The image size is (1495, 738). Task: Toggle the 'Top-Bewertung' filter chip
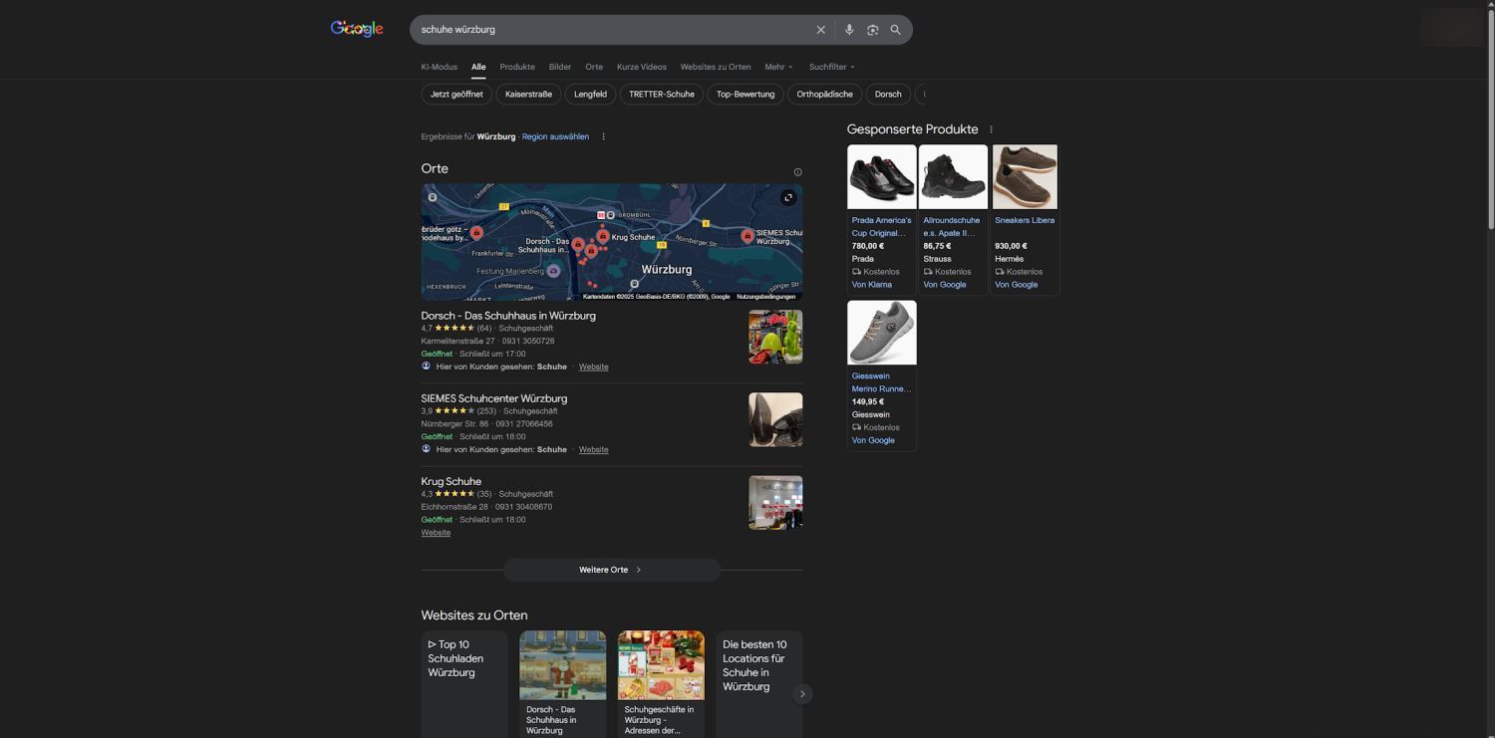746,95
